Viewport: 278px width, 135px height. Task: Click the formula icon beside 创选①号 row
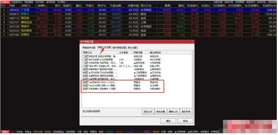click(87, 56)
